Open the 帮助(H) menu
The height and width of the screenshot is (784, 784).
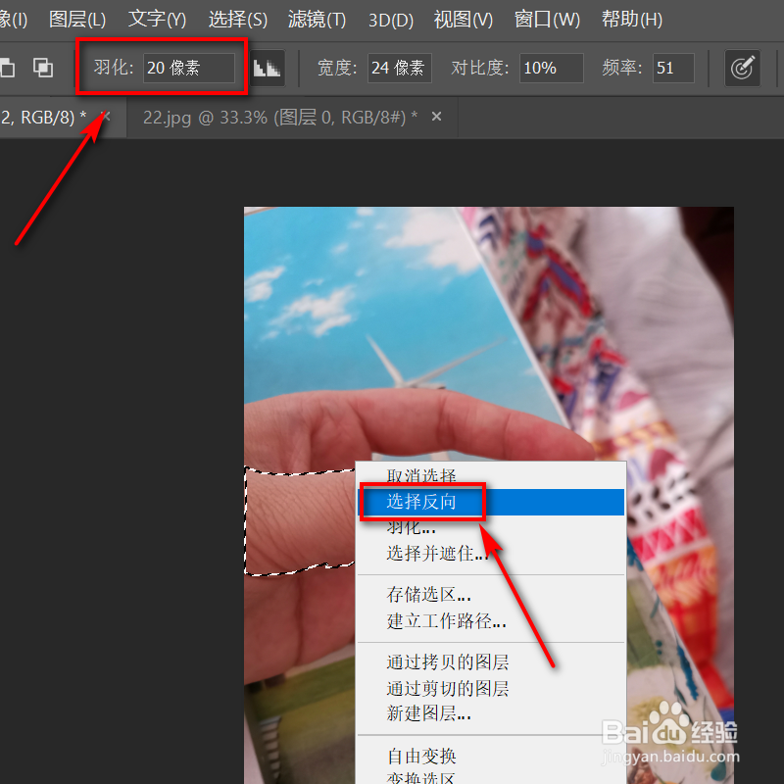(x=631, y=20)
